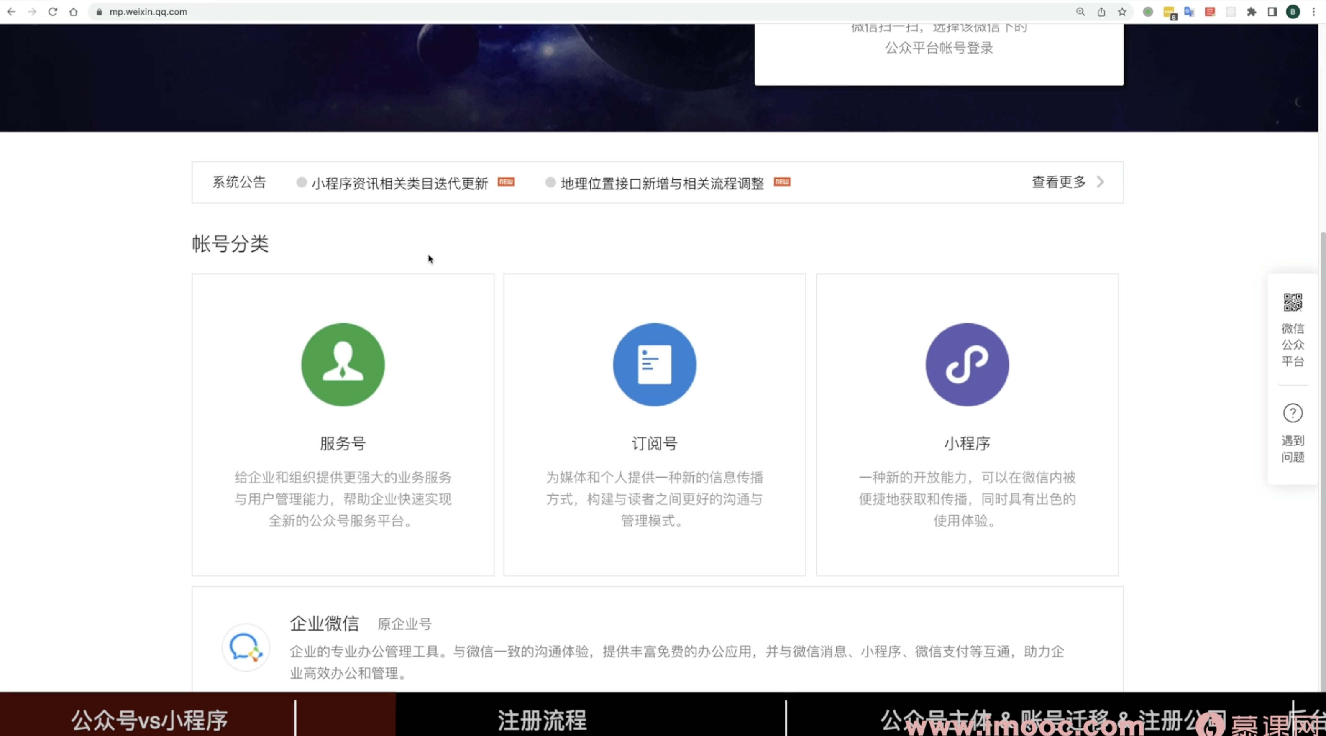Image resolution: width=1326 pixels, height=736 pixels.
Task: Click the purple 小程序 mini program icon
Action: 967,364
